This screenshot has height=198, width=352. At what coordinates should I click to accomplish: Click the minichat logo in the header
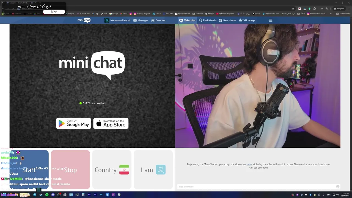pos(84,20)
